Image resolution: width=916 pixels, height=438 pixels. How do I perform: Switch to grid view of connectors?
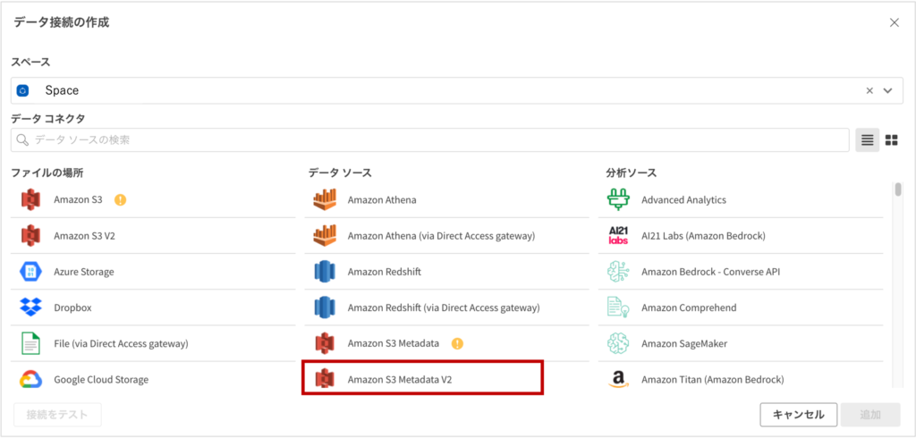tap(892, 140)
